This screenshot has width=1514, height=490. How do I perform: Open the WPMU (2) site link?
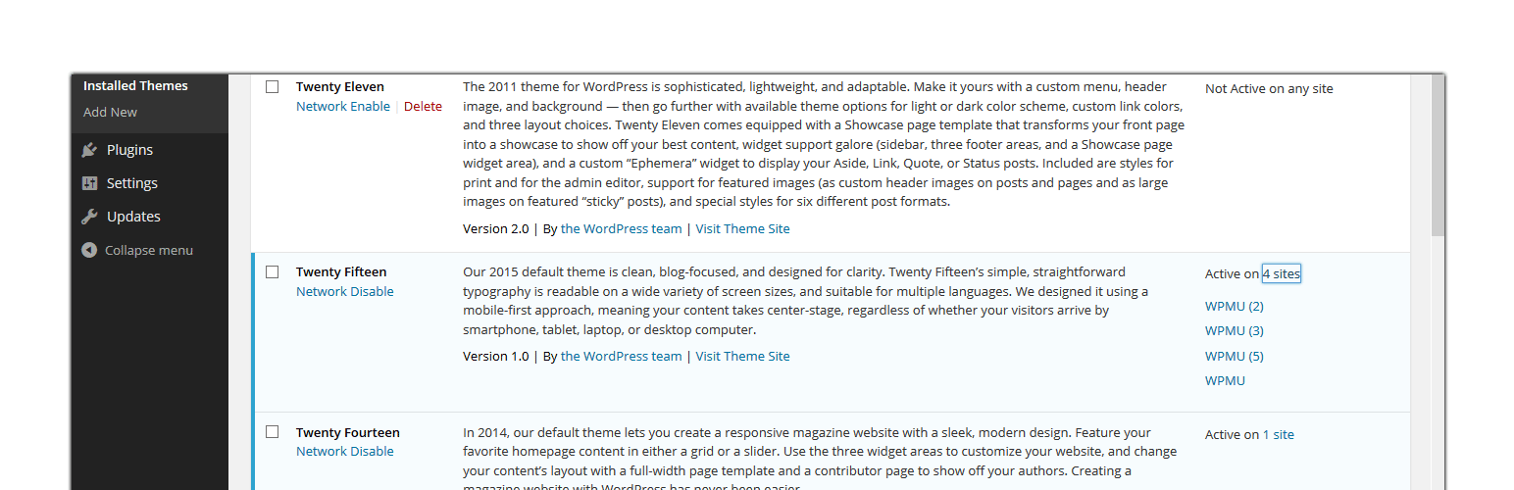tap(1234, 306)
